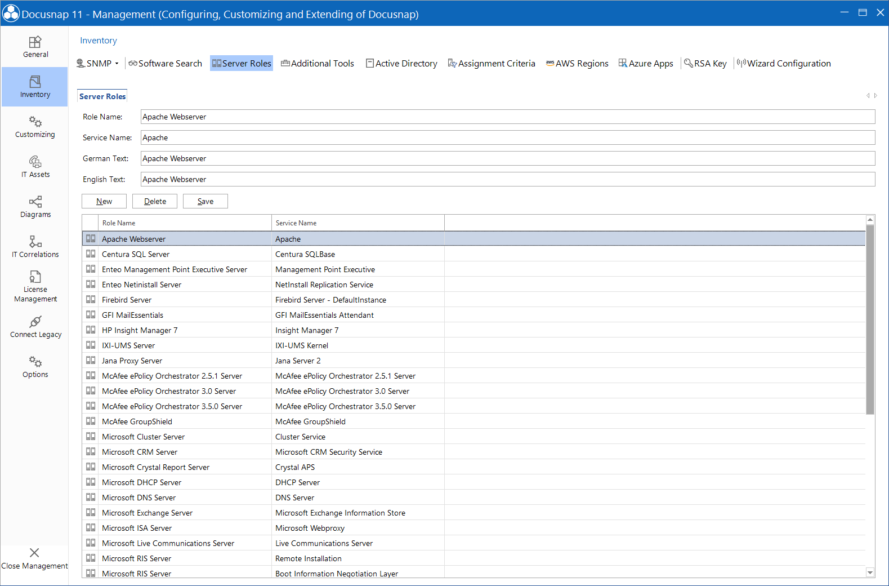The height and width of the screenshot is (586, 889).
Task: Click the Active Directory icon
Action: tap(370, 63)
